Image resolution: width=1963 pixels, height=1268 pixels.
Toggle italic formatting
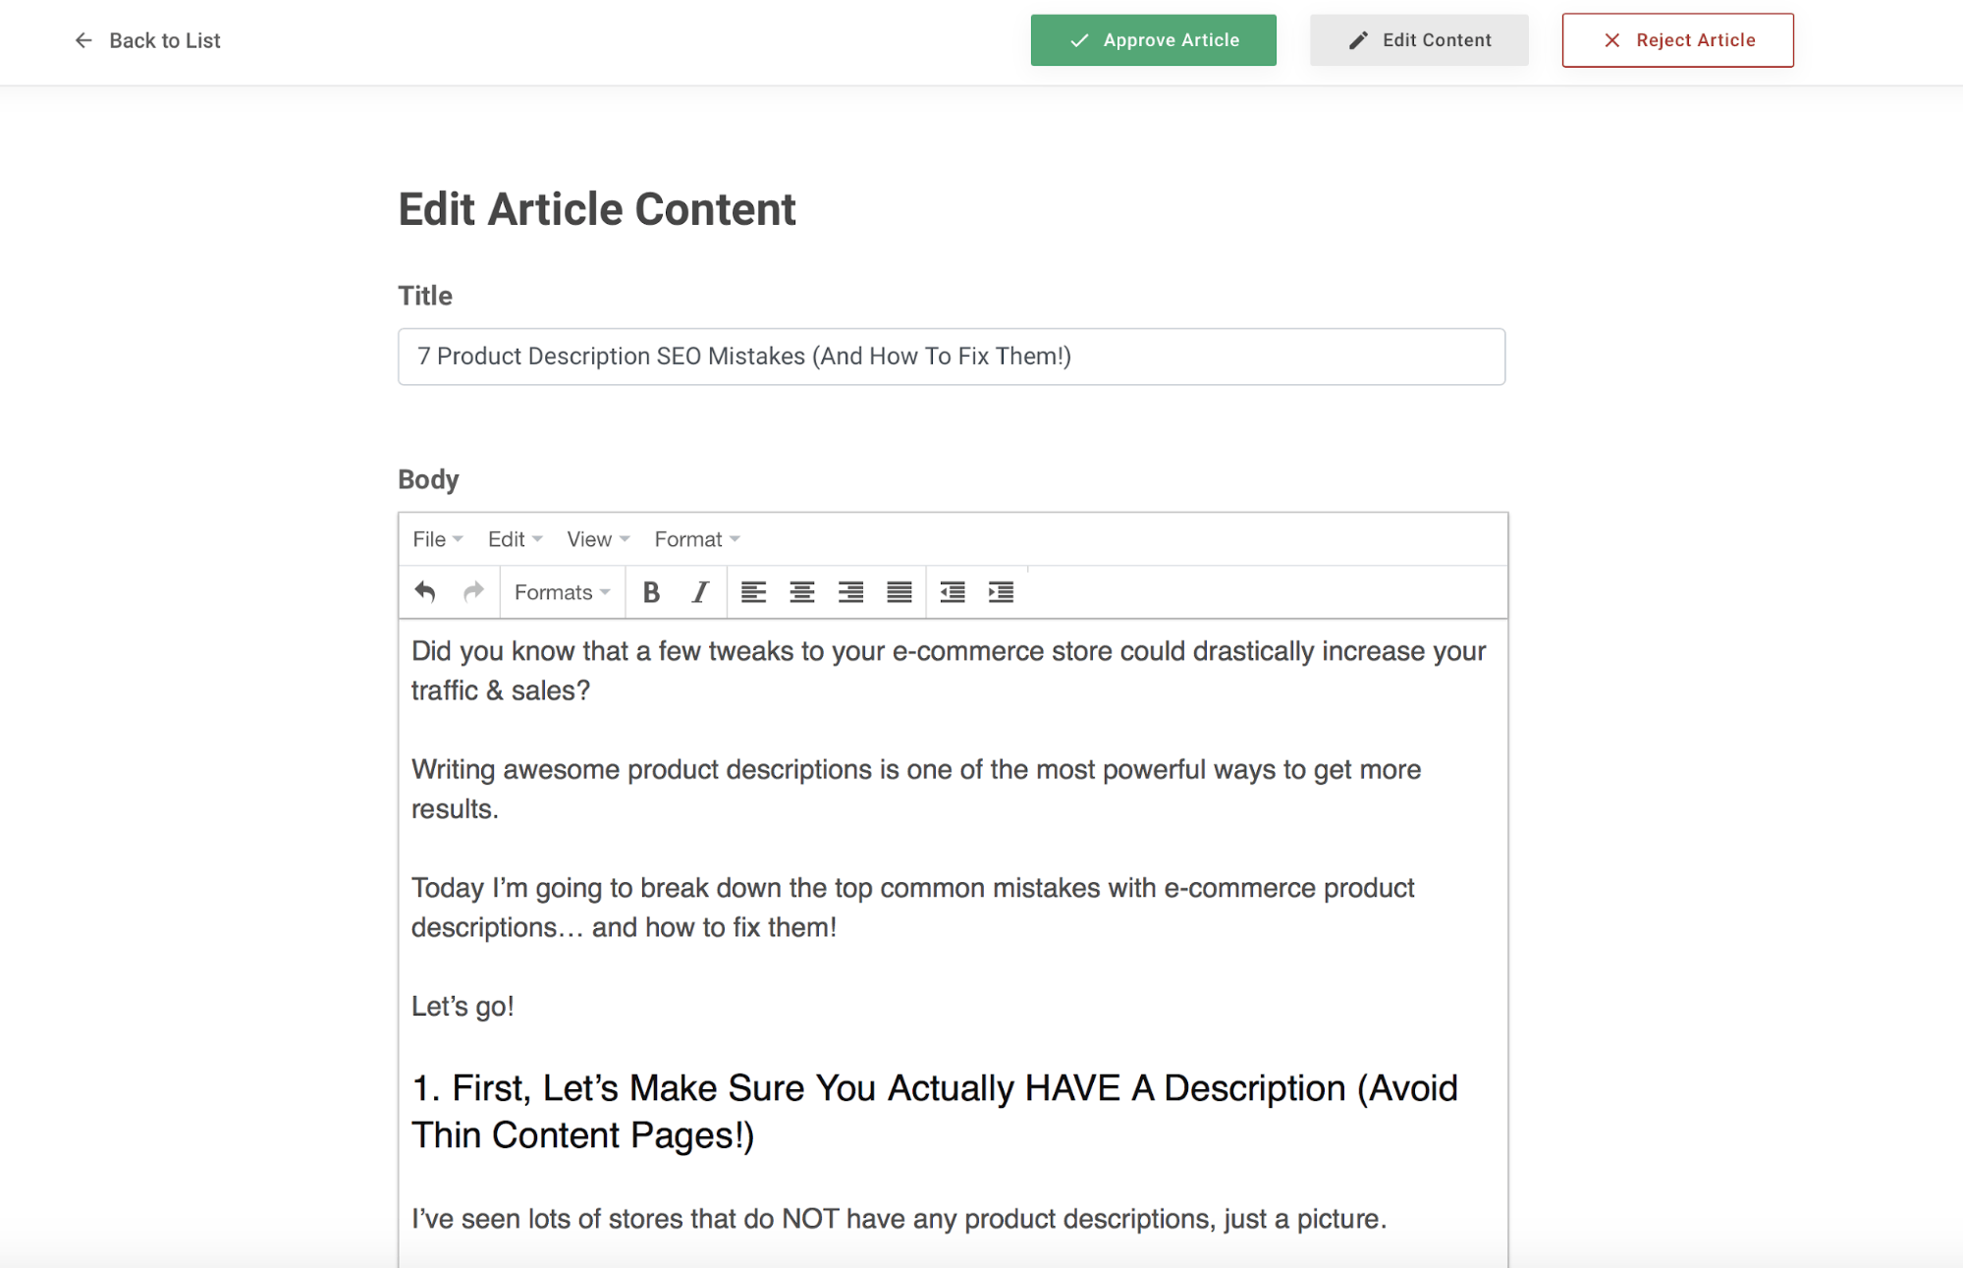tap(700, 592)
